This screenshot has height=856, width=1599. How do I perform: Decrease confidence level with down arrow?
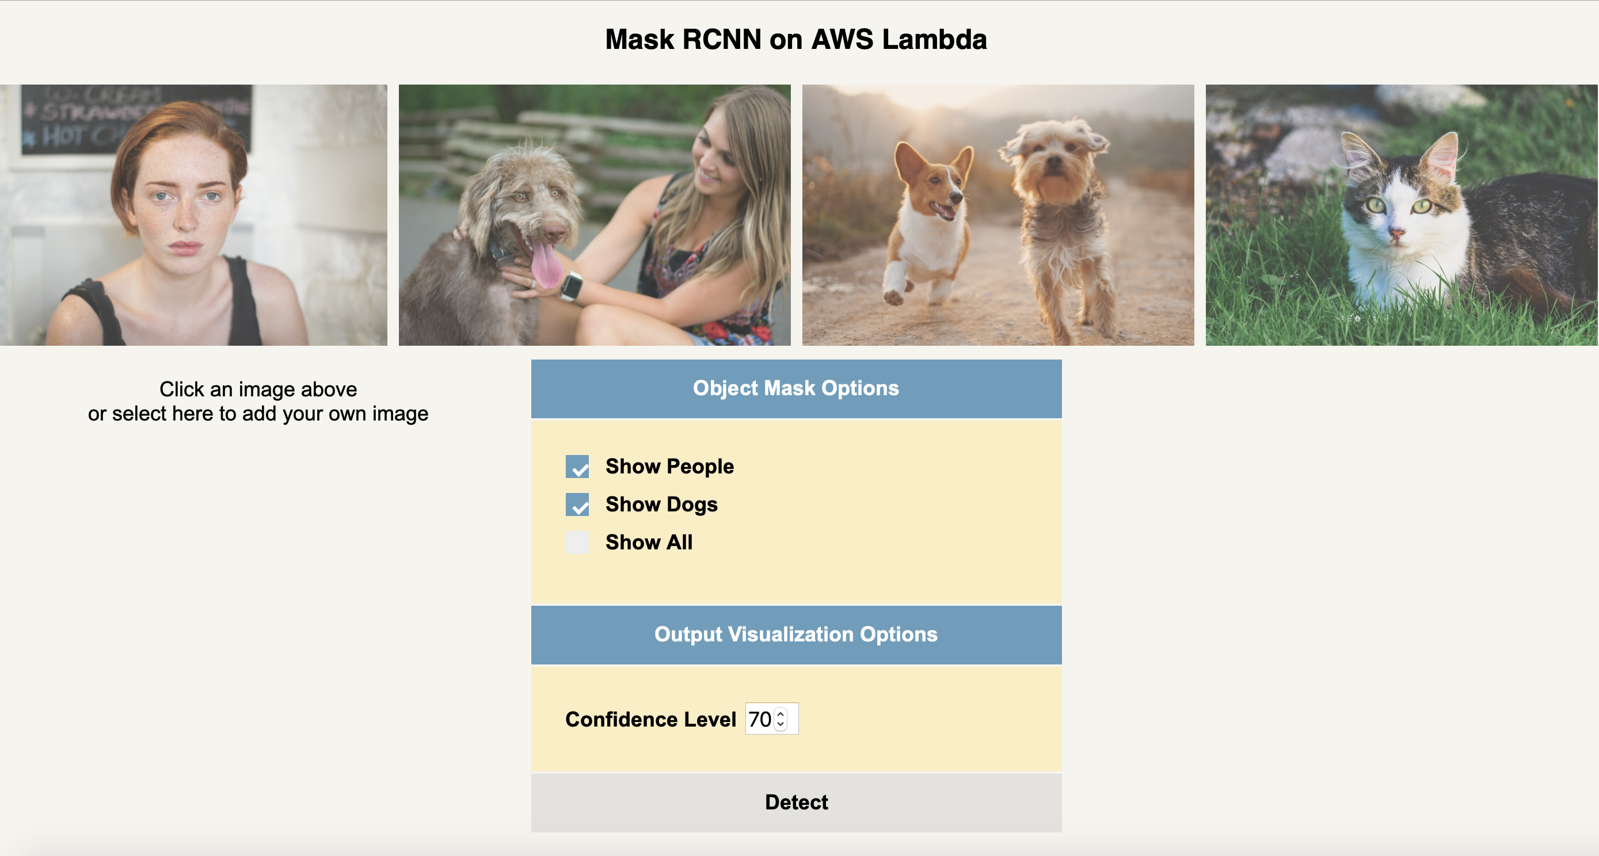pyautogui.click(x=781, y=724)
